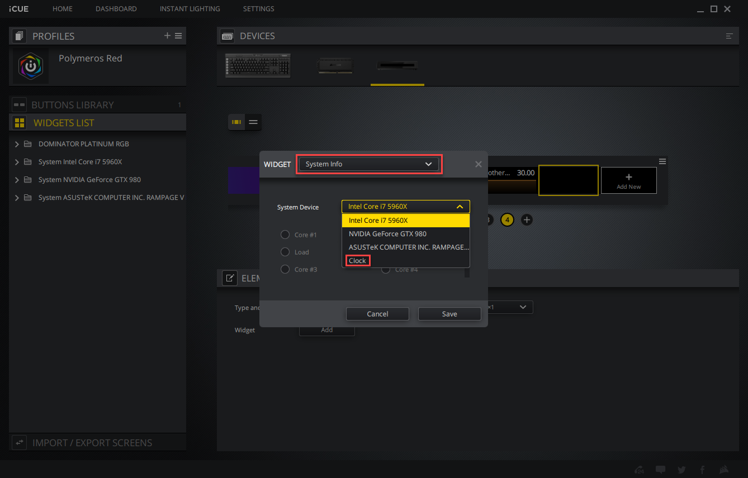Switch to the yellow tile layout view icon

click(x=237, y=122)
